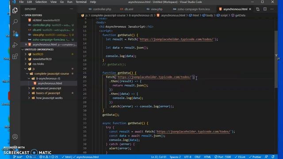Image resolution: width=283 pixels, height=159 pixels.
Task: Expand the basics of javascript folder
Action: pyautogui.click(x=48, y=93)
